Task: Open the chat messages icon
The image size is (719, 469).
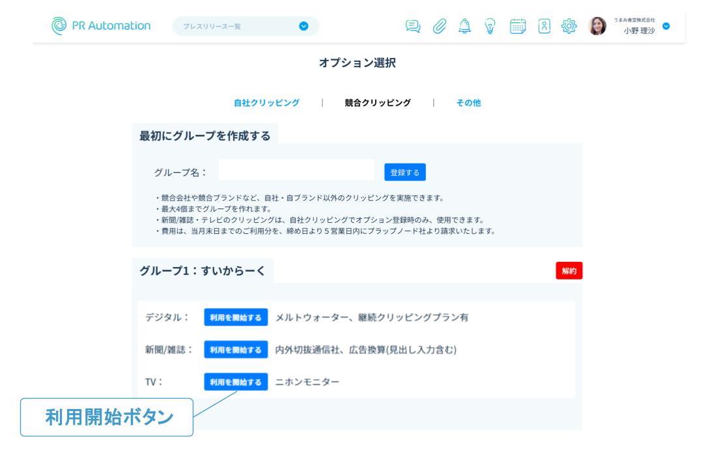Action: pyautogui.click(x=412, y=26)
